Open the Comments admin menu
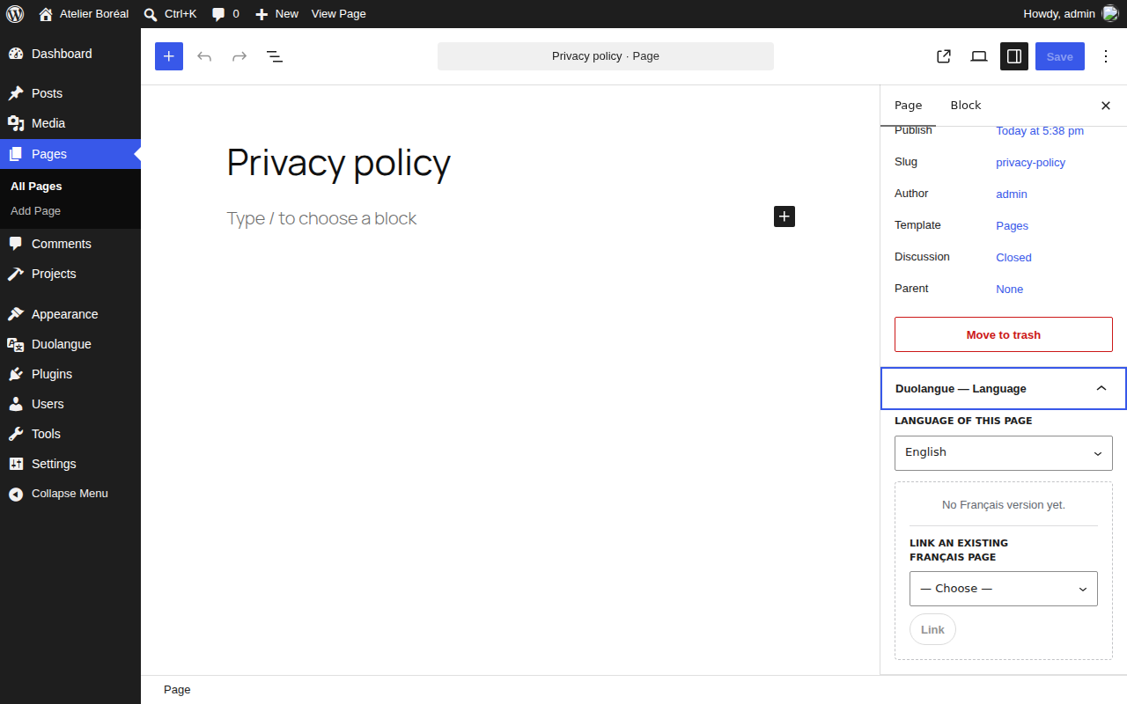Screen dimensions: 1127x704 point(70,244)
